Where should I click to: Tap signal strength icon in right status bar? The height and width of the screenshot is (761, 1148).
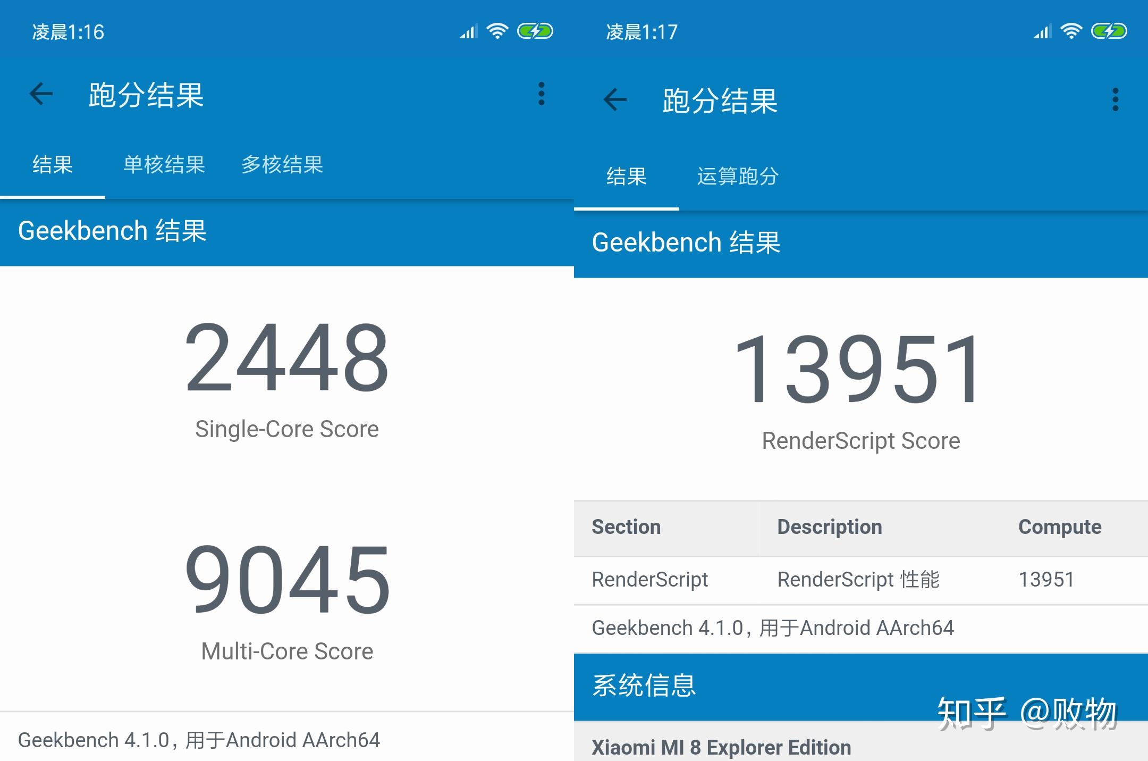click(x=1043, y=31)
